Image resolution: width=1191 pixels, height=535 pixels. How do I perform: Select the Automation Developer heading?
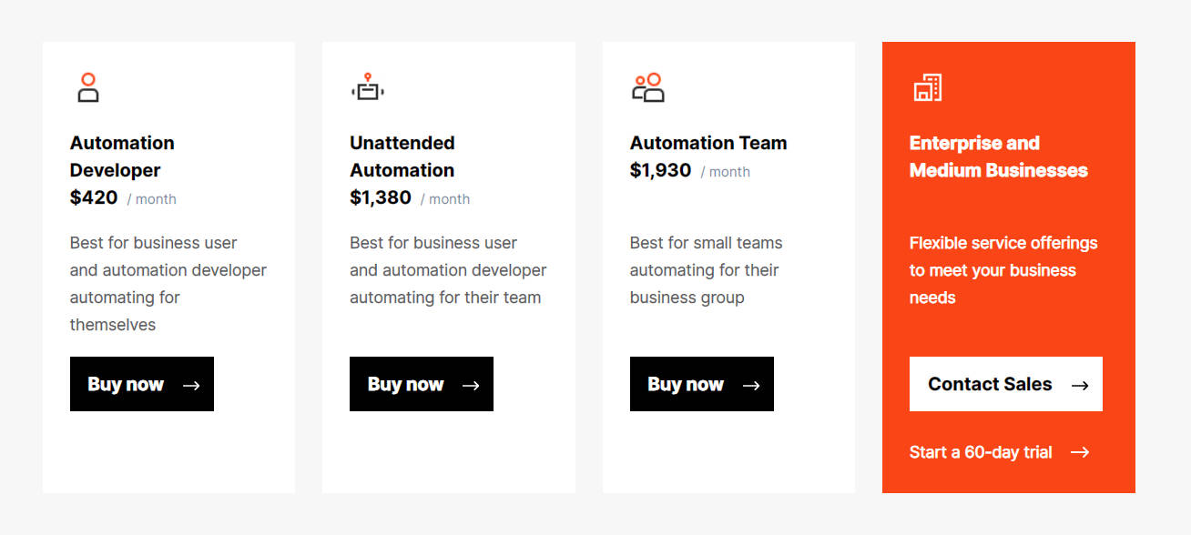[122, 156]
